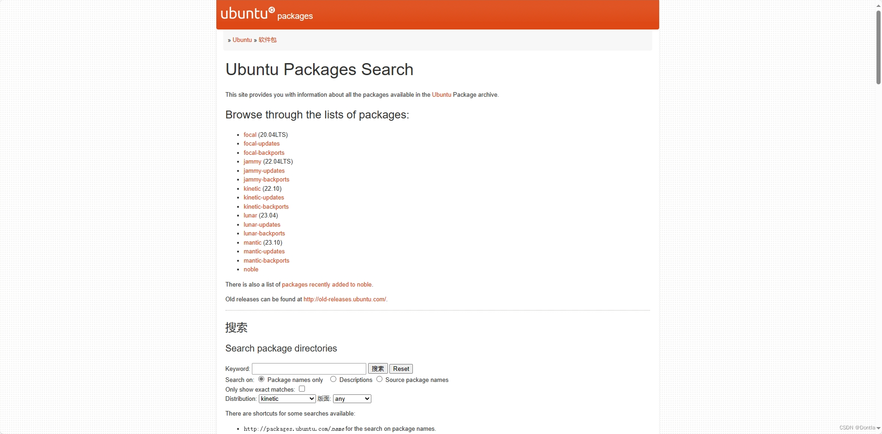Screen dimensions: 882x434
Task: Browse the kinetic package list
Action: (252, 189)
